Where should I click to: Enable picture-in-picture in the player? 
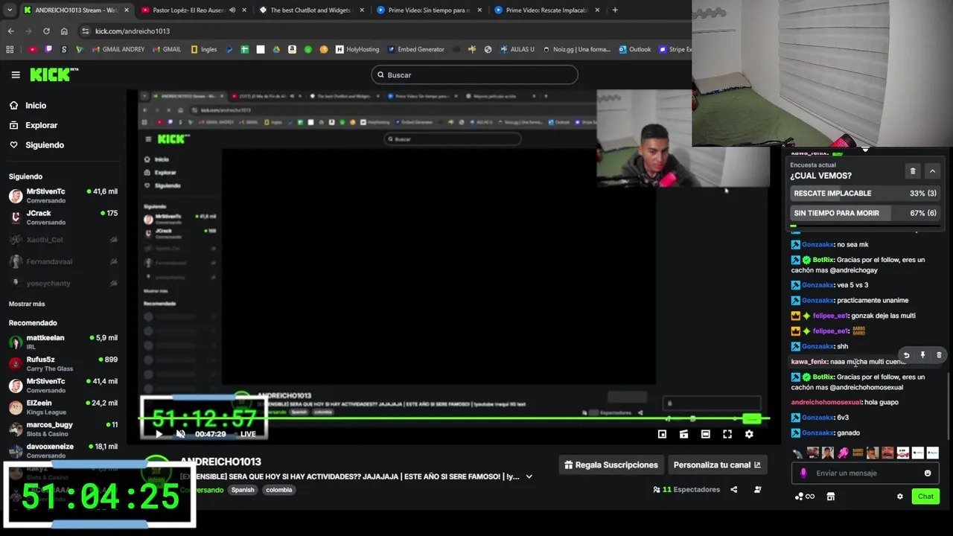pos(662,434)
